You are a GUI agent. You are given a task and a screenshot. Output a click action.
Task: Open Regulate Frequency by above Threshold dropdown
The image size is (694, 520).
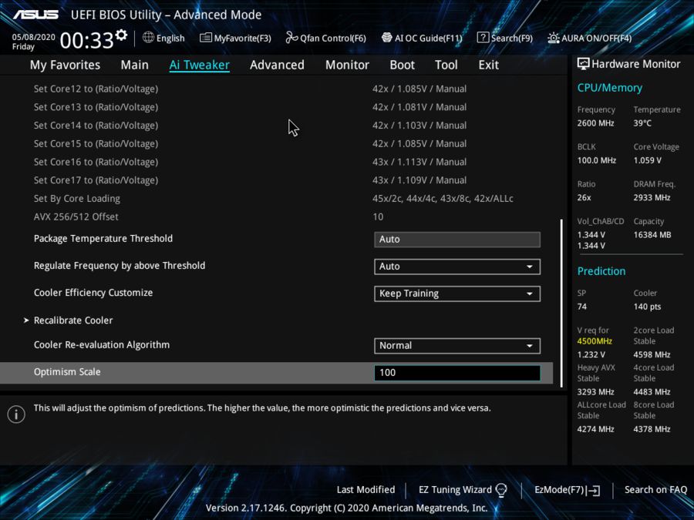[x=456, y=267]
